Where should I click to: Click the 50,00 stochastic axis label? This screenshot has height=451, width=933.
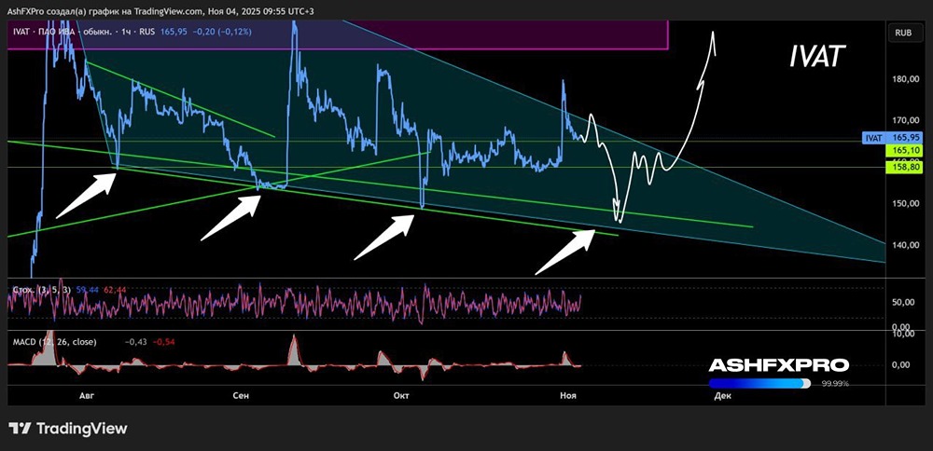coord(904,302)
